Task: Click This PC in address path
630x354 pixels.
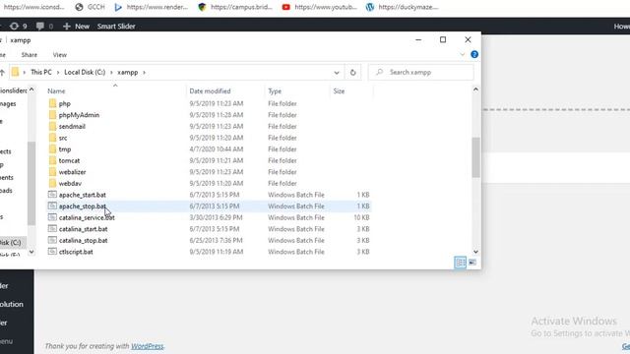Action: point(41,72)
